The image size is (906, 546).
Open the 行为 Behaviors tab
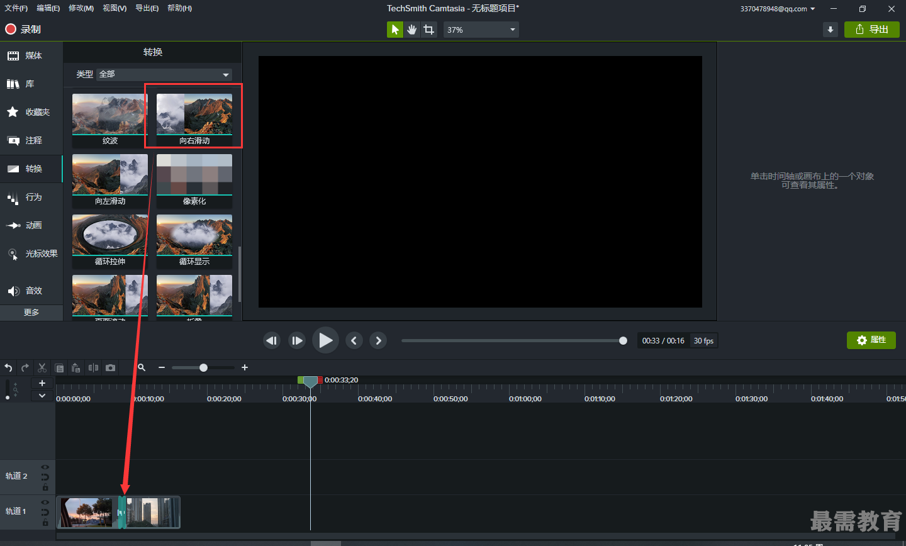31,197
